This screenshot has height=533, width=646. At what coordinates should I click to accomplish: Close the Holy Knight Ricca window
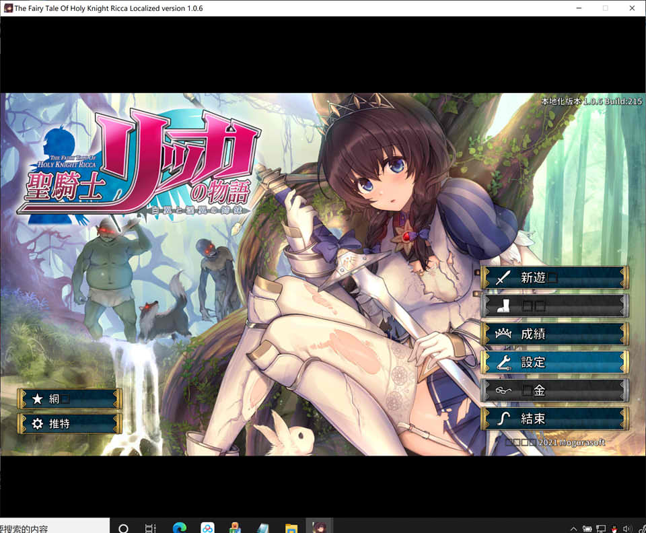point(632,8)
